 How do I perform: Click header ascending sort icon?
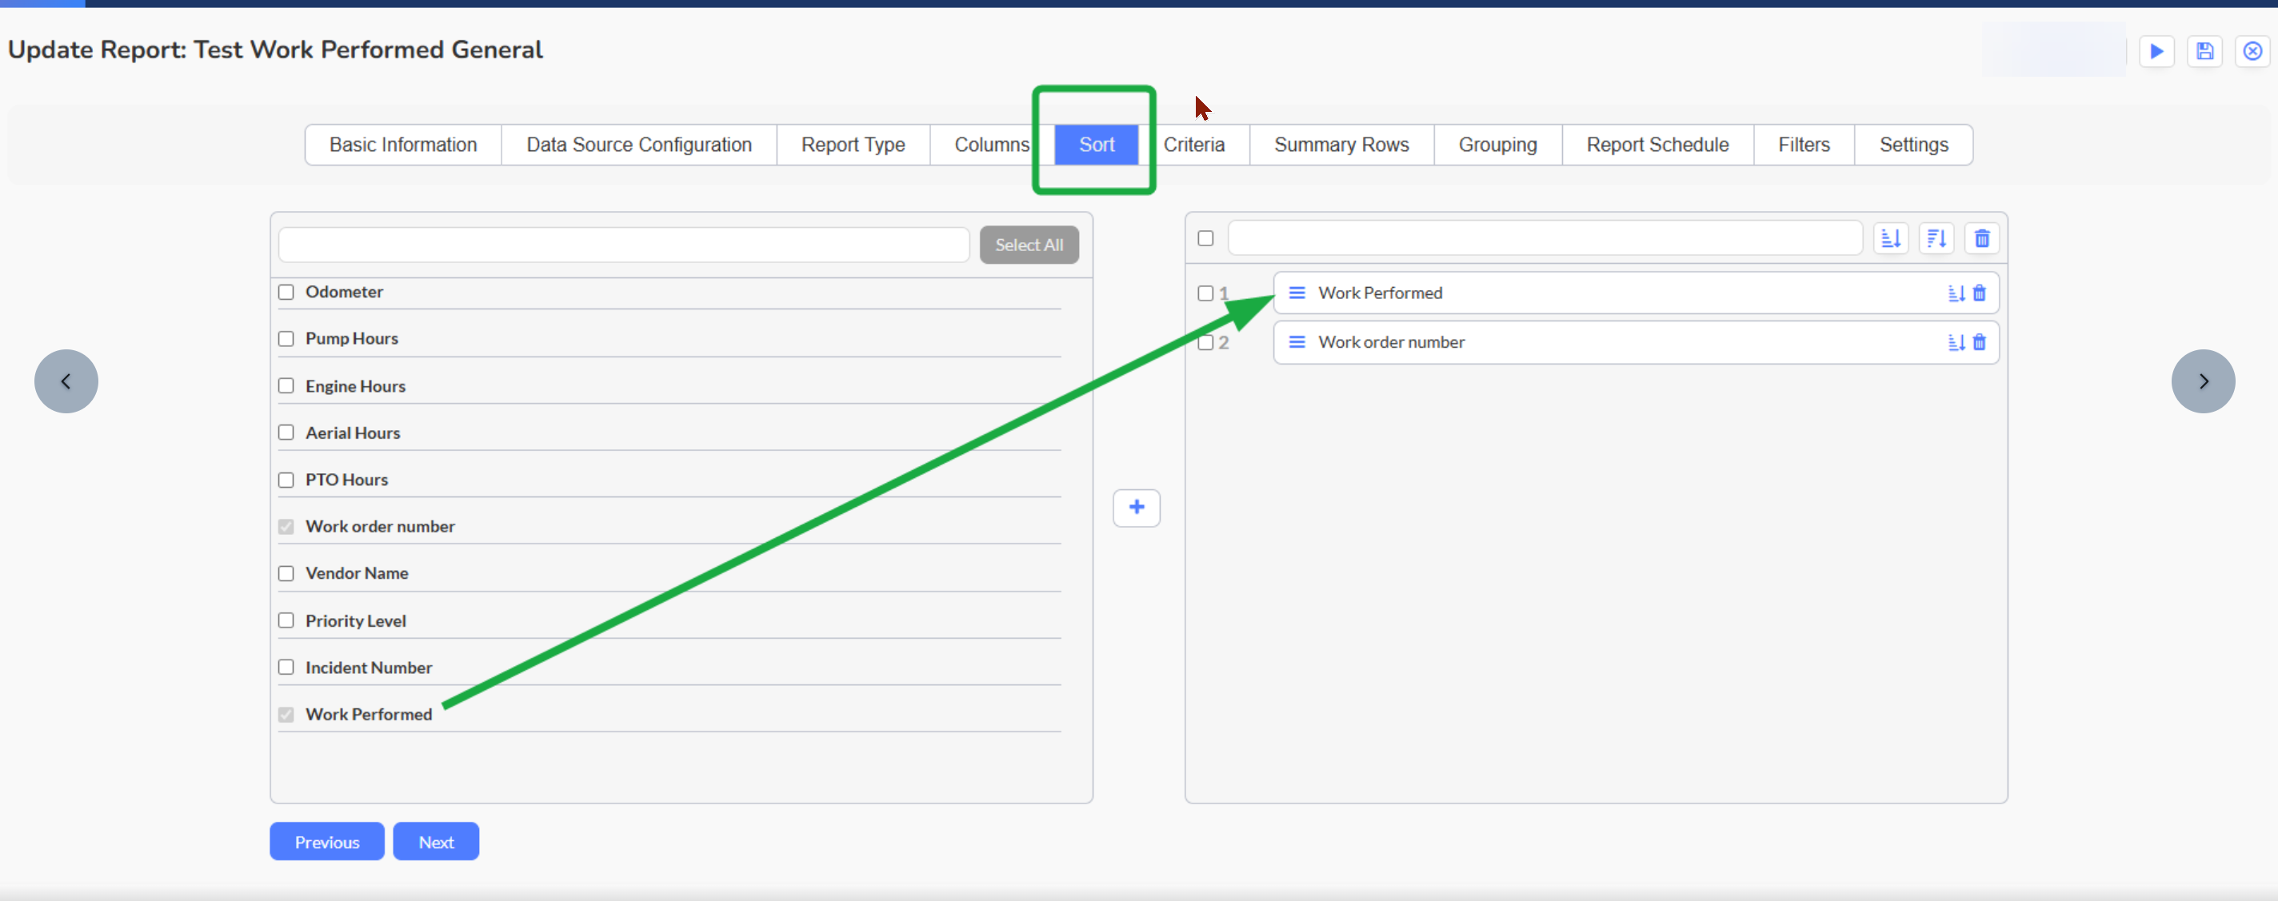(x=1890, y=239)
